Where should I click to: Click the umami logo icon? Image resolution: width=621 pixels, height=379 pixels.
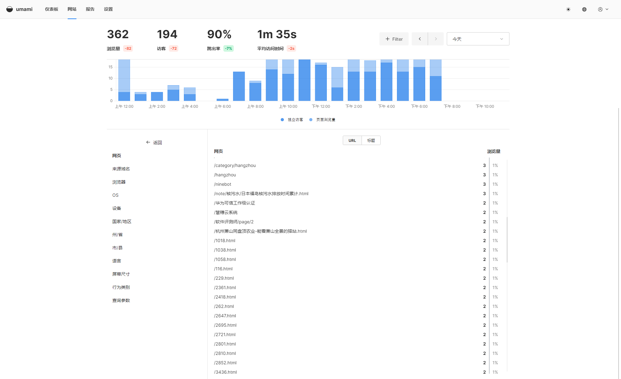pyautogui.click(x=10, y=9)
